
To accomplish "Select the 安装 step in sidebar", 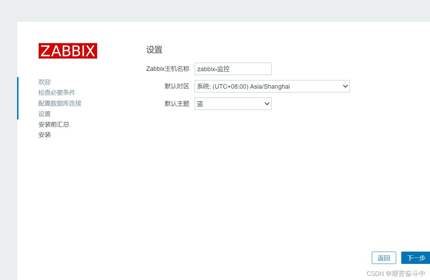I will (x=44, y=135).
